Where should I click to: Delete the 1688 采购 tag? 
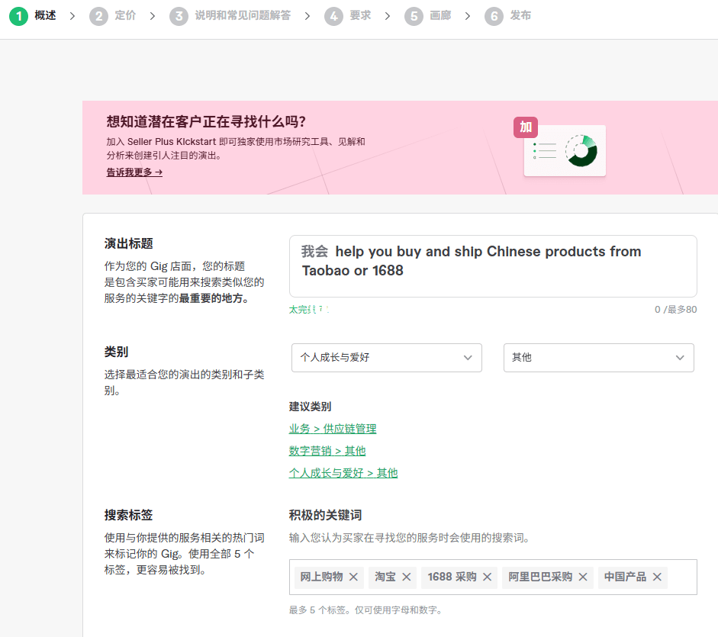coord(486,577)
